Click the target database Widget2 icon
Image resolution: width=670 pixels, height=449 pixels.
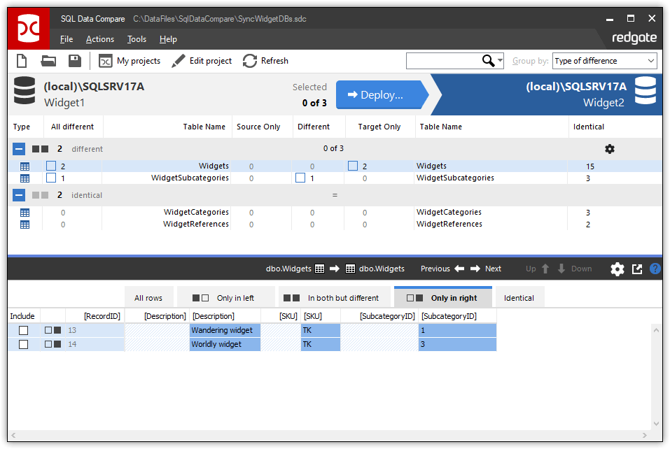[645, 90]
